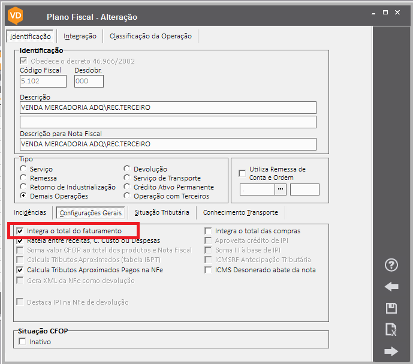Select Operação com Terceiros radio option

(127, 195)
